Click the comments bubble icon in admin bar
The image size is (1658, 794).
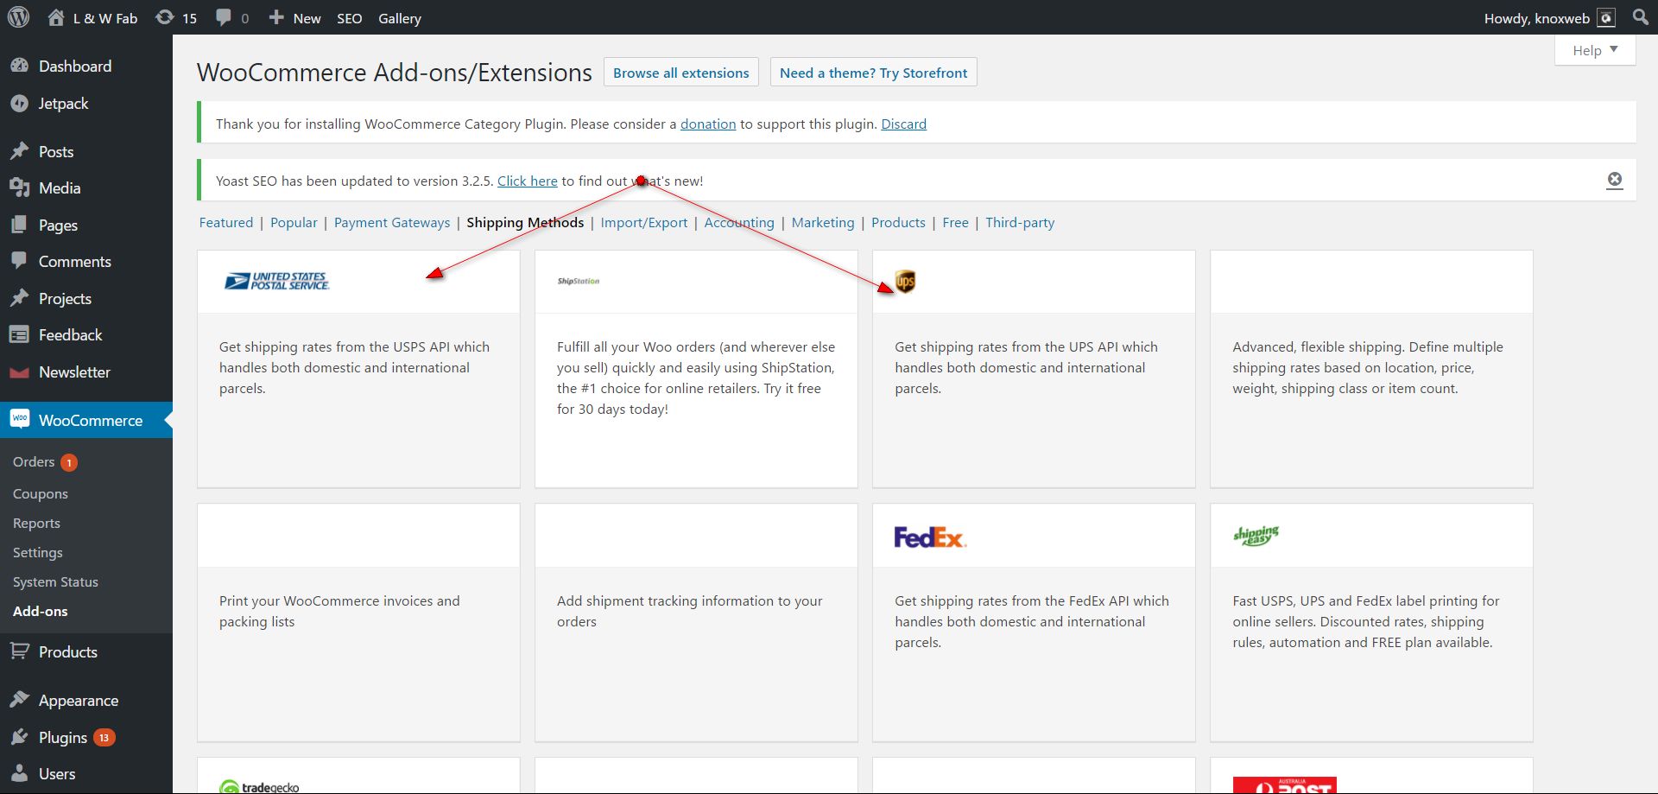[224, 18]
